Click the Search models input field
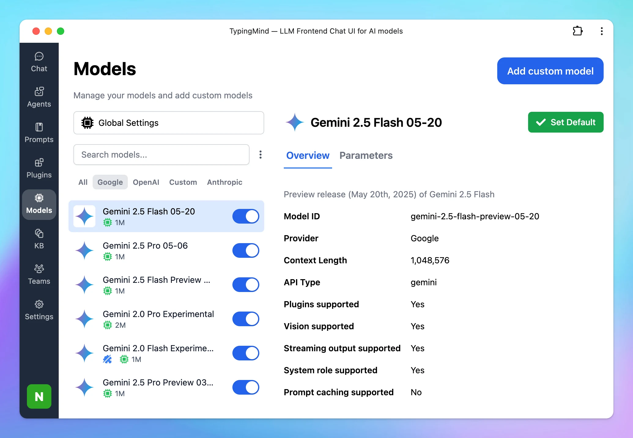Image resolution: width=633 pixels, height=438 pixels. coord(161,155)
